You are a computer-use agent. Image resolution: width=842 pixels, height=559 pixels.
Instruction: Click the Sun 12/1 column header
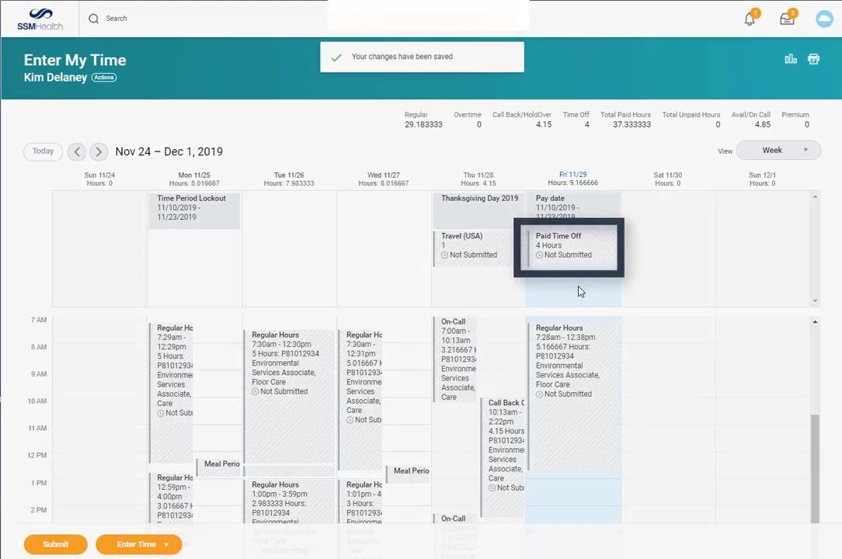(762, 179)
